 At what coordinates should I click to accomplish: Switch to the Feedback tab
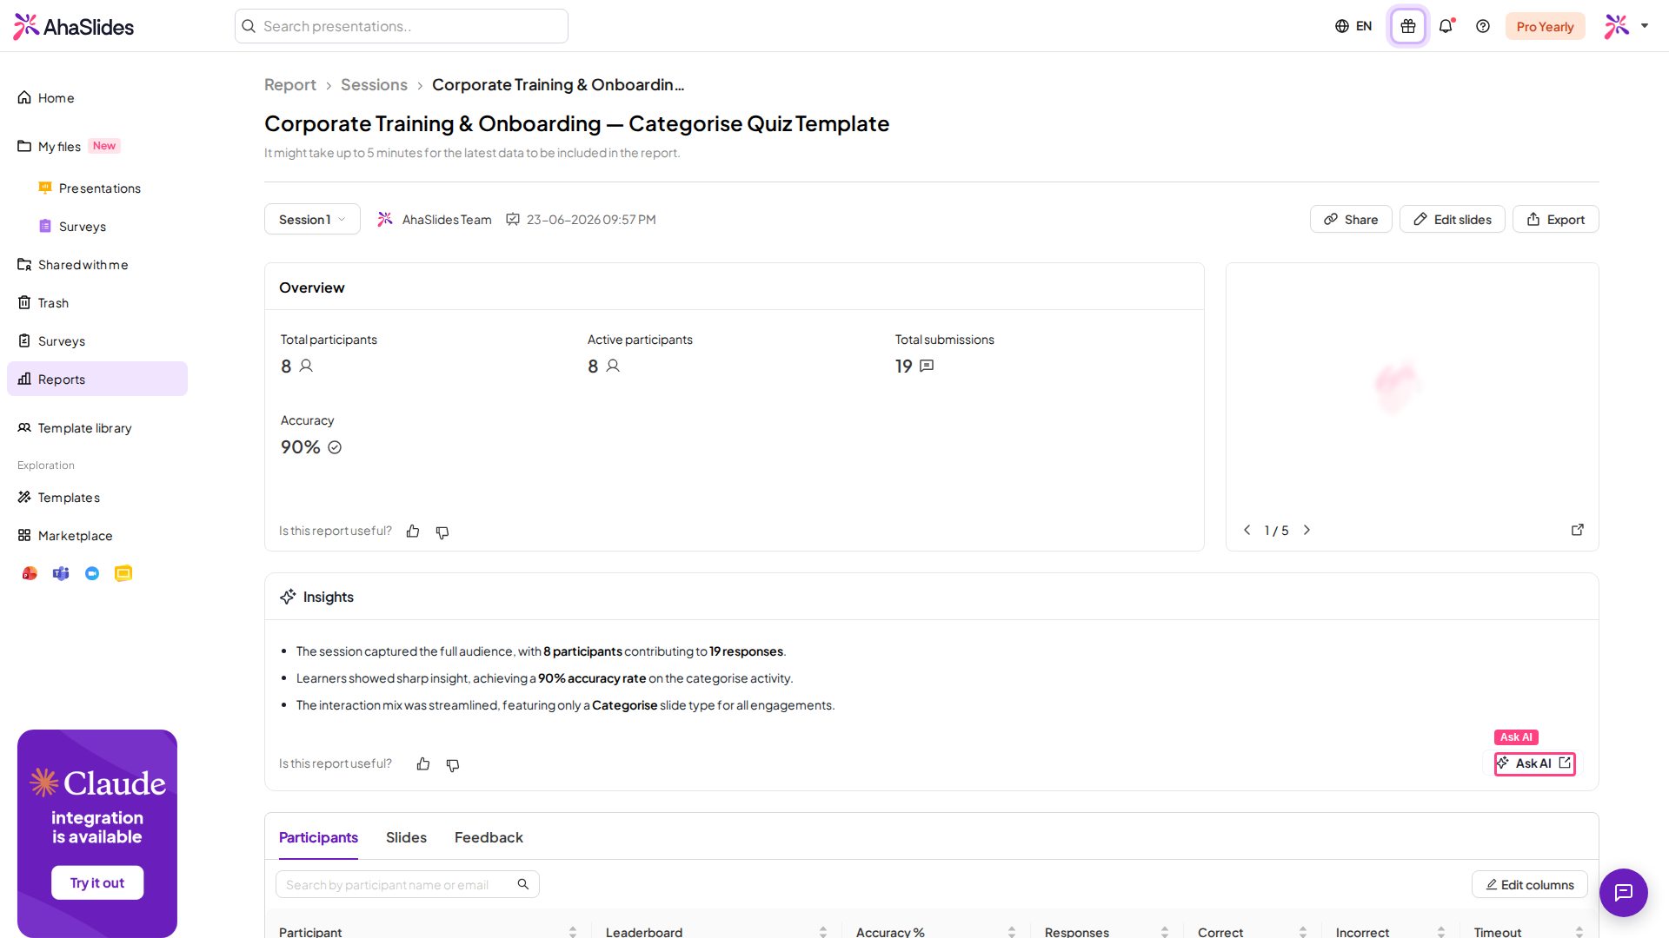(489, 837)
